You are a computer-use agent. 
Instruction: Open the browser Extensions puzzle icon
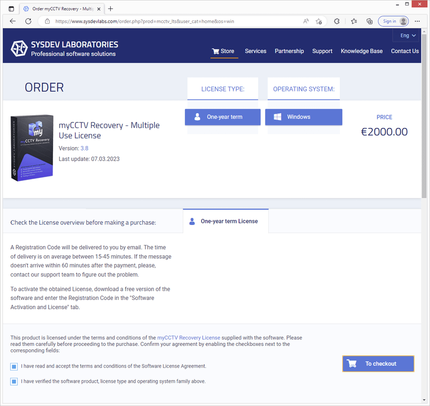337,21
